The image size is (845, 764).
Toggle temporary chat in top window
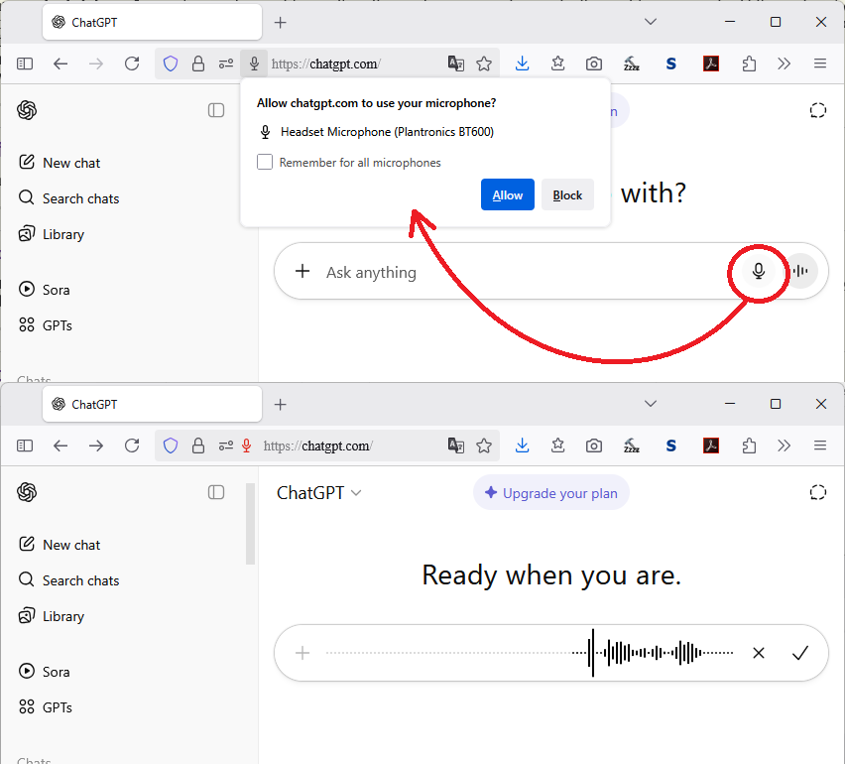[817, 110]
